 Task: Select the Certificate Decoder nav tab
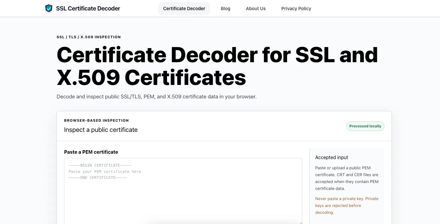(x=184, y=8)
